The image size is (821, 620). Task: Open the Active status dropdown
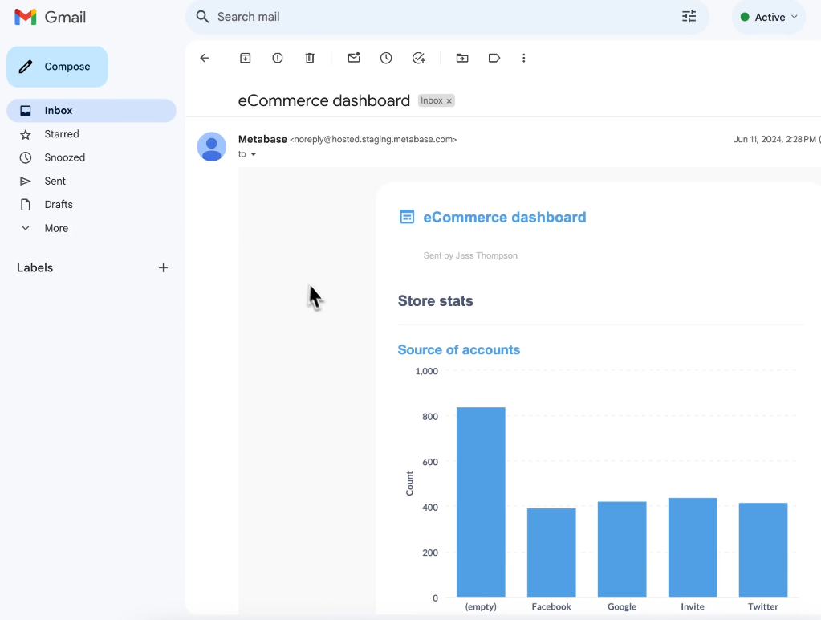(x=769, y=18)
